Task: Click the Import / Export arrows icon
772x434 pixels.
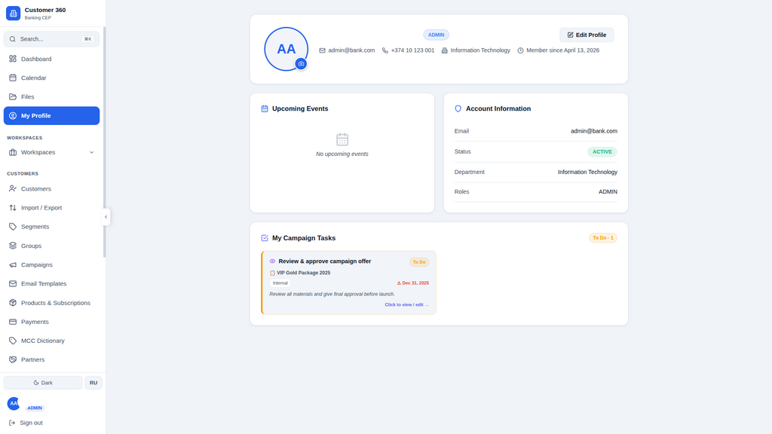Action: (x=13, y=208)
